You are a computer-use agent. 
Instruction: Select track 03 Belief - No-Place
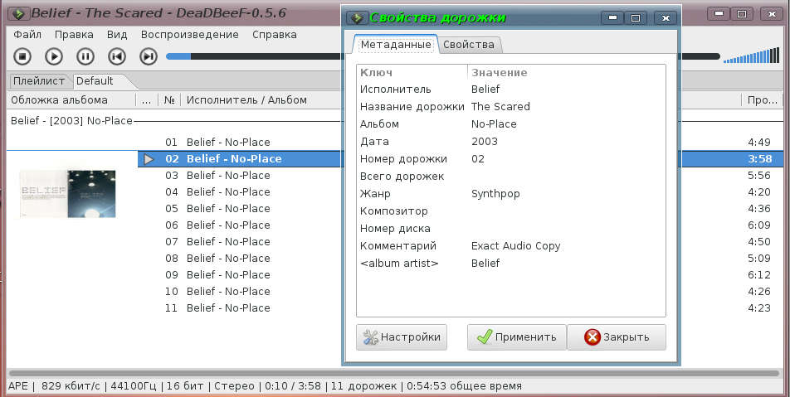pos(239,175)
